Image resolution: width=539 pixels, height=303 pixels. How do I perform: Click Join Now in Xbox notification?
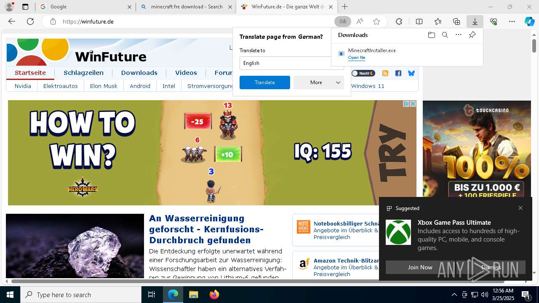click(x=420, y=267)
